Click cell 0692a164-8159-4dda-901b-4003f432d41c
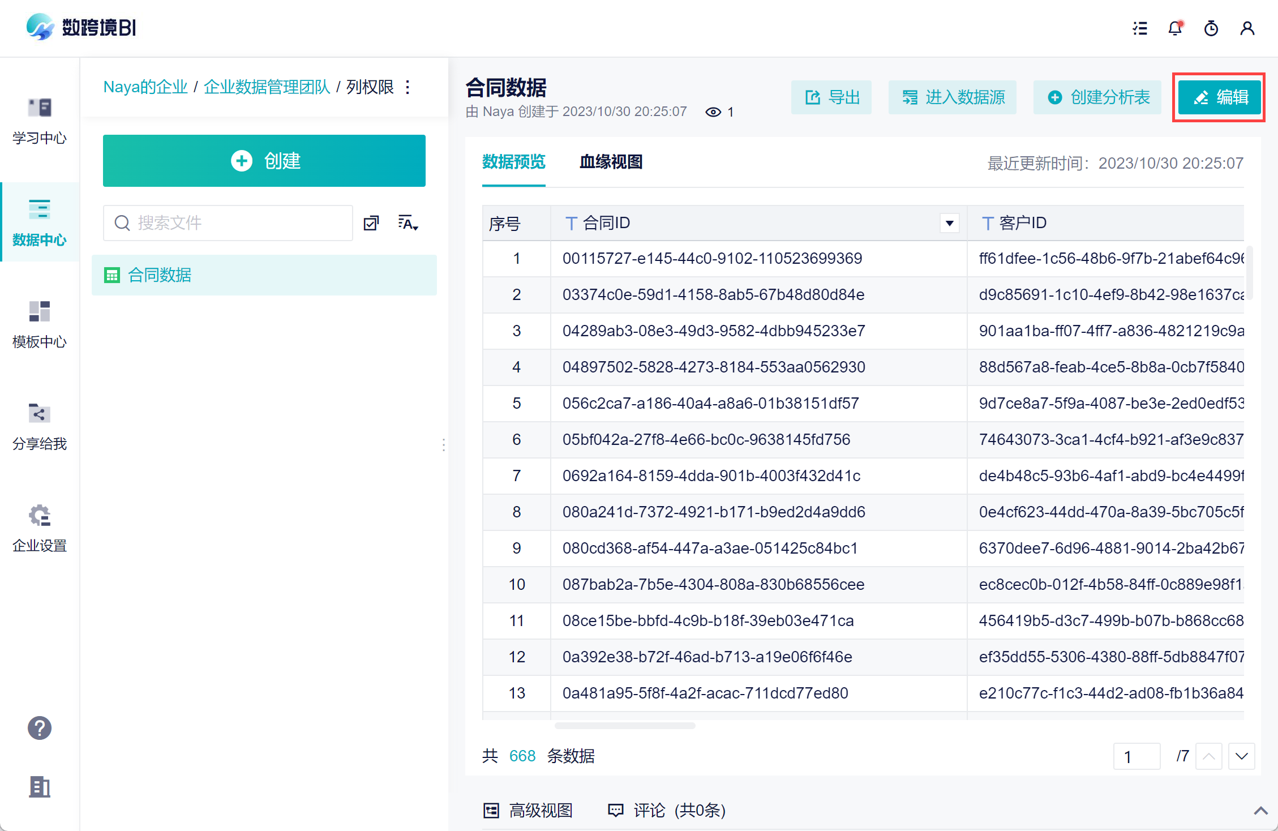 coord(759,476)
